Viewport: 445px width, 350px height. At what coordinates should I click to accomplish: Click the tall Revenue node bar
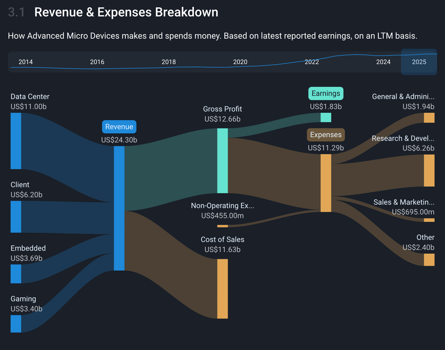(119, 208)
